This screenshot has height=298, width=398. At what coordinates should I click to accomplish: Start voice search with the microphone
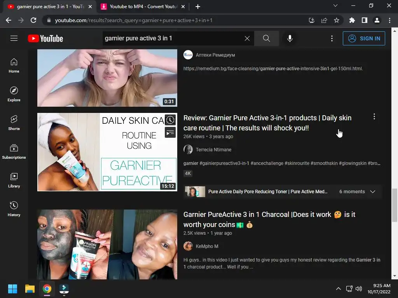click(x=290, y=38)
